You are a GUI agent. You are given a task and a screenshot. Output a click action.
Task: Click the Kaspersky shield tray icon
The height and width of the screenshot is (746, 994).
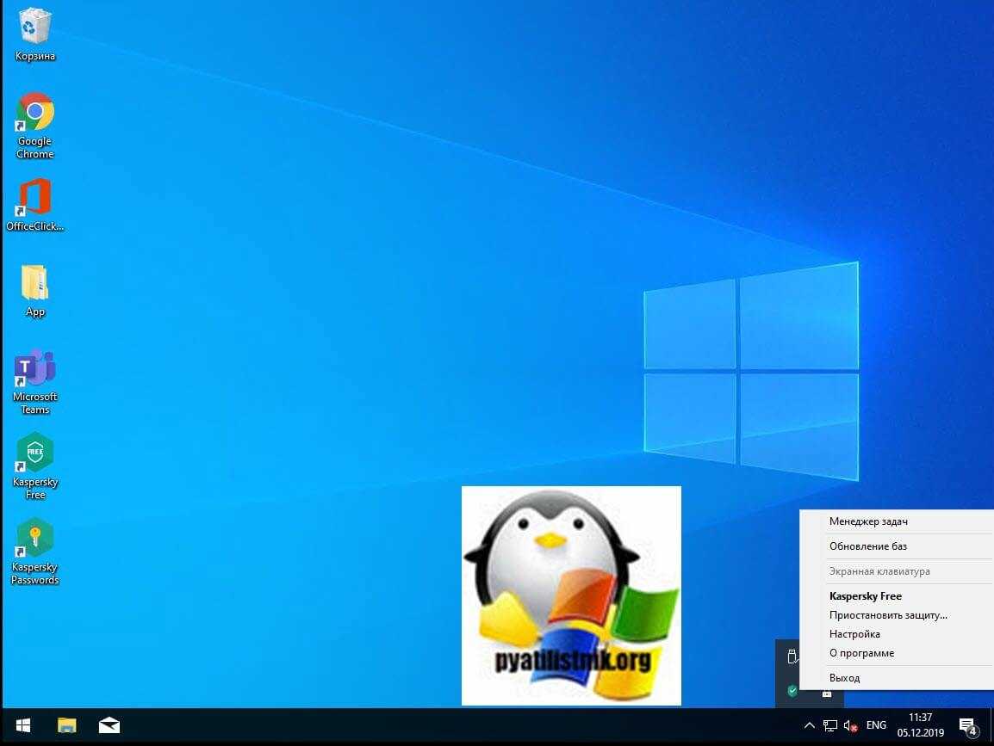point(792,691)
